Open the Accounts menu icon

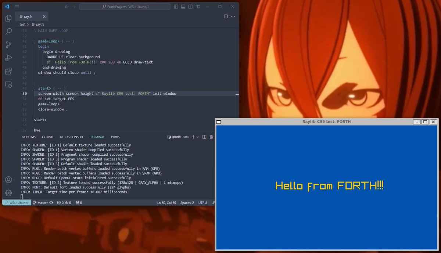[8, 180]
